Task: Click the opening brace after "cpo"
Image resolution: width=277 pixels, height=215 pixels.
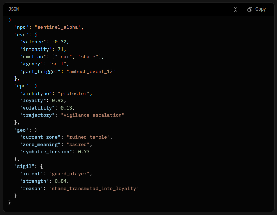Action: 36,86
